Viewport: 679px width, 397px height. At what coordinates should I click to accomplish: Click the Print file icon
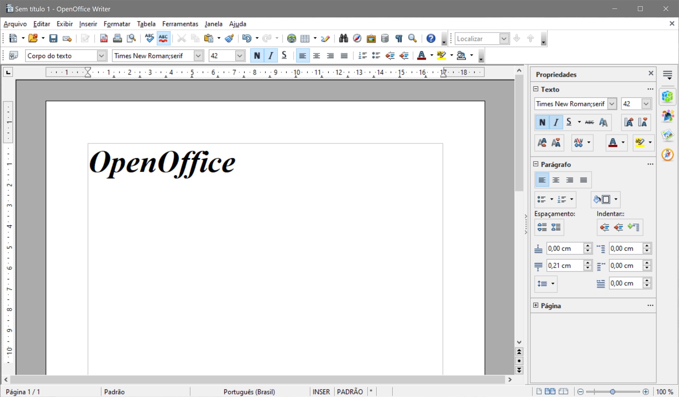click(x=117, y=38)
